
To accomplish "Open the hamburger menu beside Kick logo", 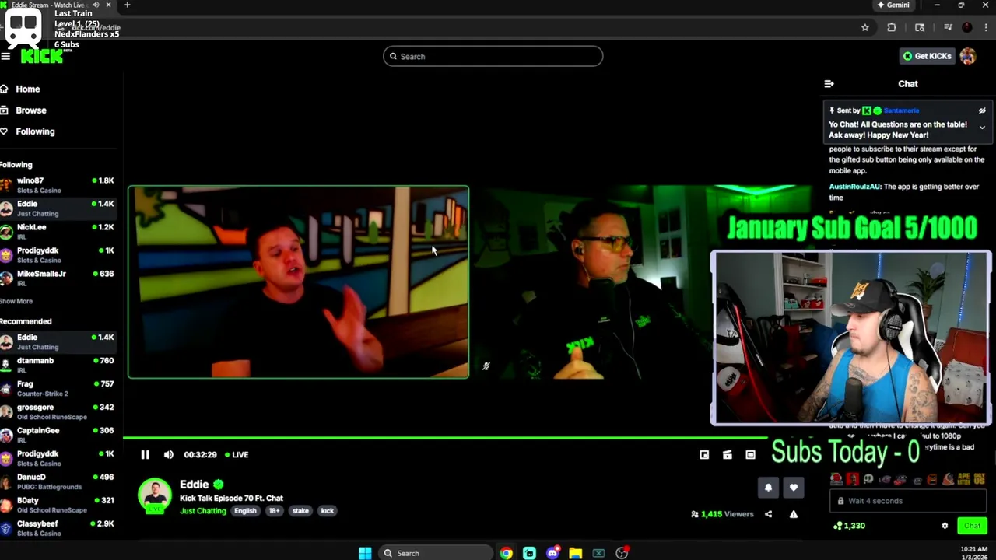I will 5,56.
